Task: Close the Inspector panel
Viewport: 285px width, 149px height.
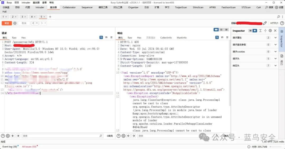Action: point(275,31)
